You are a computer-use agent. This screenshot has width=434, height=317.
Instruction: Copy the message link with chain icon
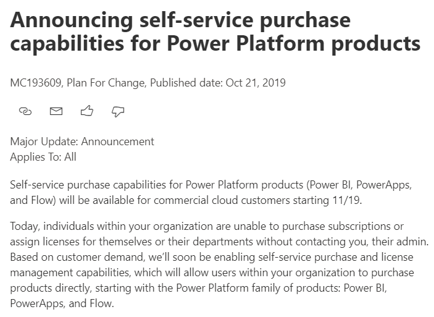(x=25, y=111)
